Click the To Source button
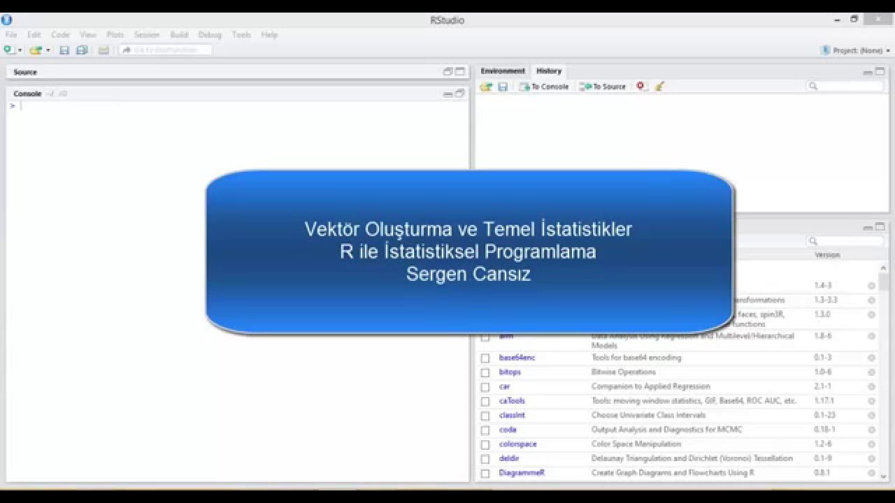This screenshot has height=503, width=895. 603,87
